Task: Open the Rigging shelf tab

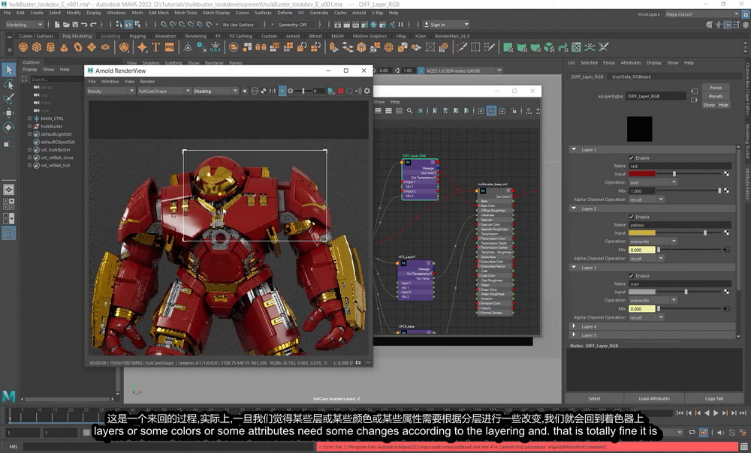Action: coord(137,36)
